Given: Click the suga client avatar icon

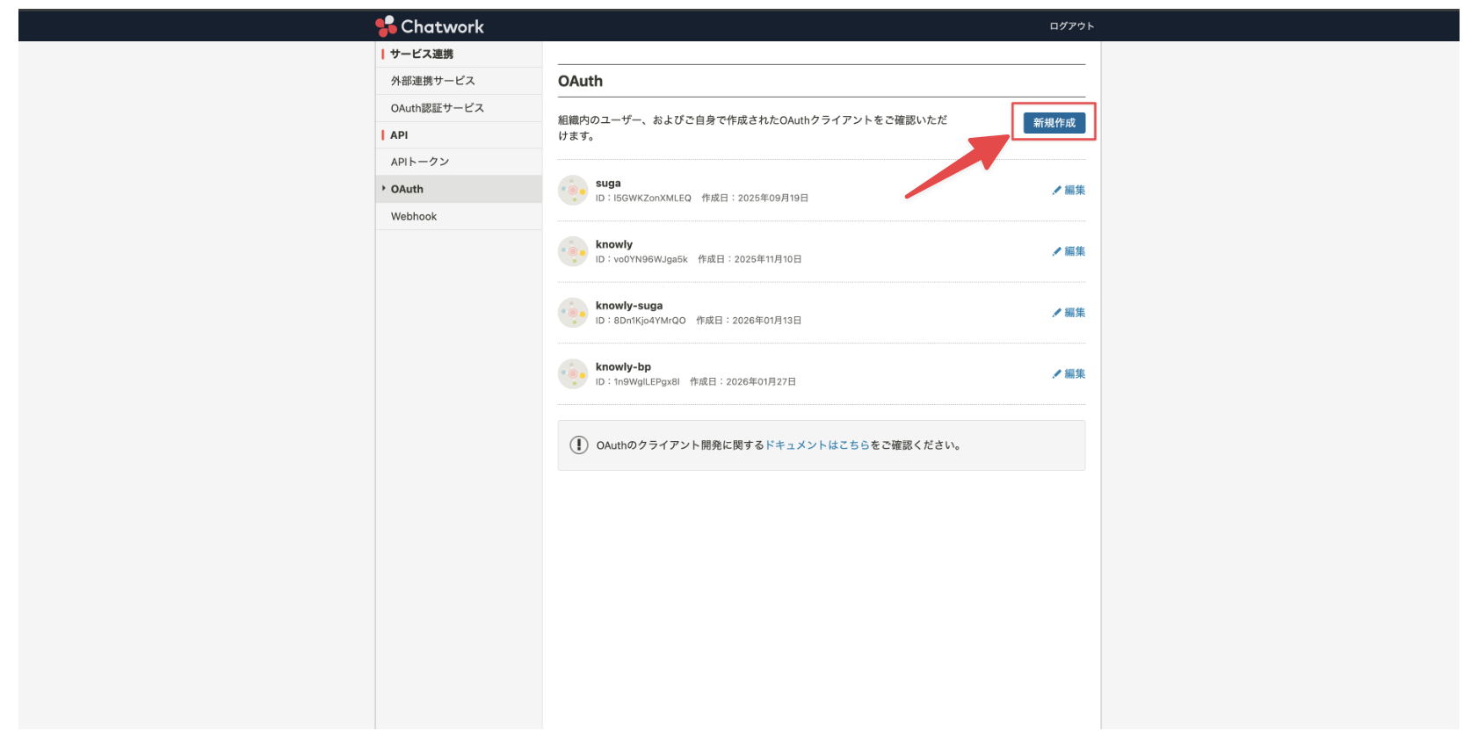Looking at the screenshot, I should point(573,190).
